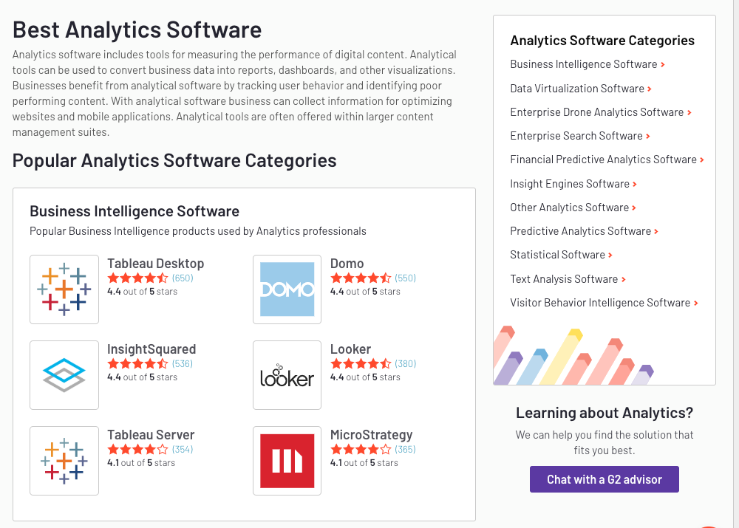This screenshot has width=739, height=528.
Task: Expand Financial Predictive Analytics Software link
Action: [607, 160]
